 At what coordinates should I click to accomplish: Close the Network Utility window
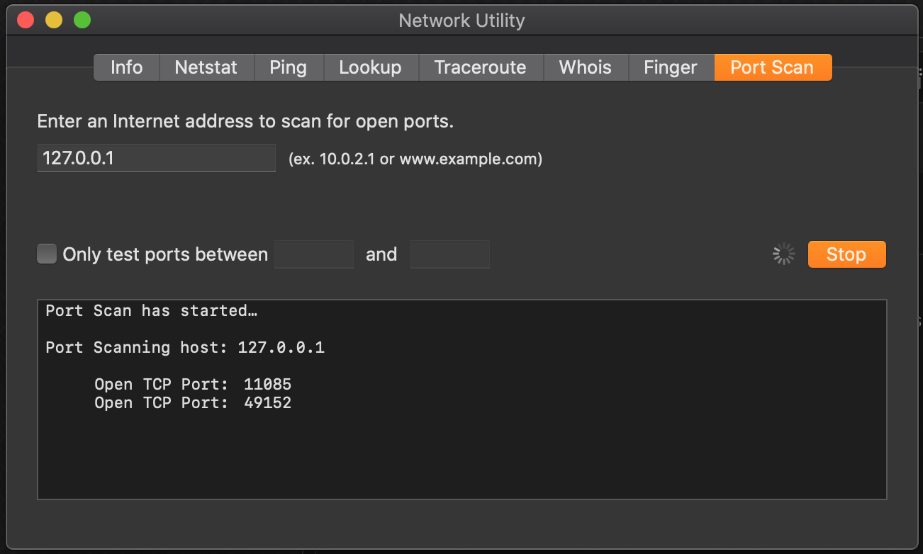click(26, 20)
